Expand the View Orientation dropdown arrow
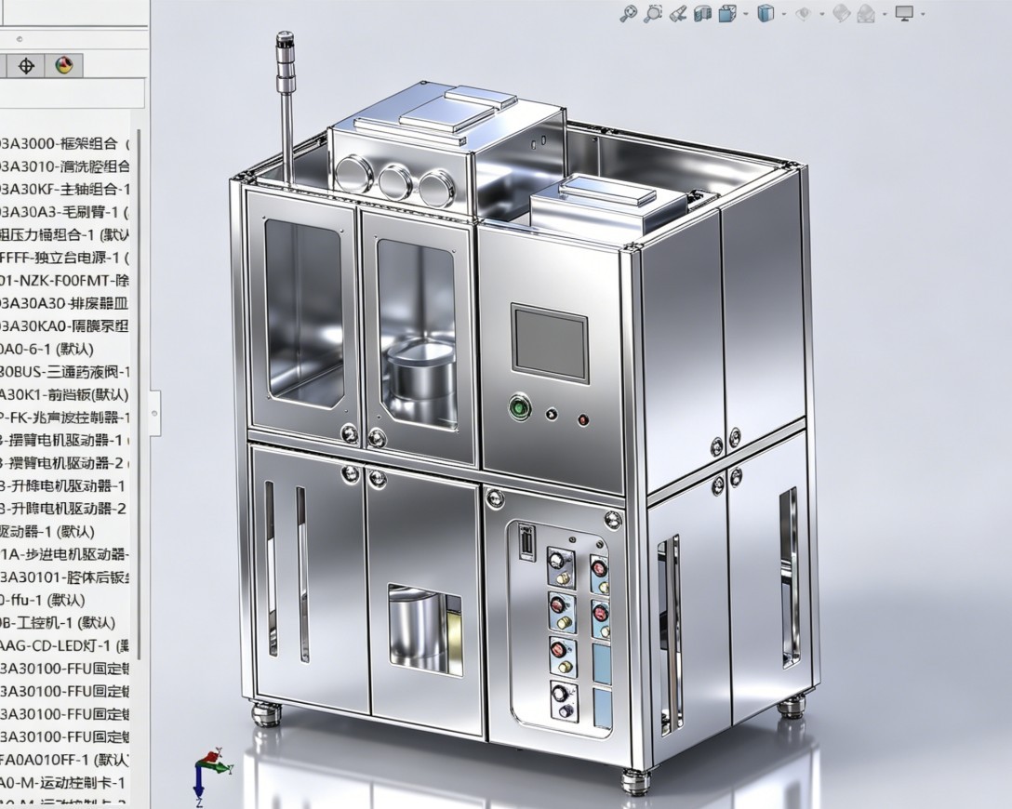1012x809 pixels. [x=746, y=14]
